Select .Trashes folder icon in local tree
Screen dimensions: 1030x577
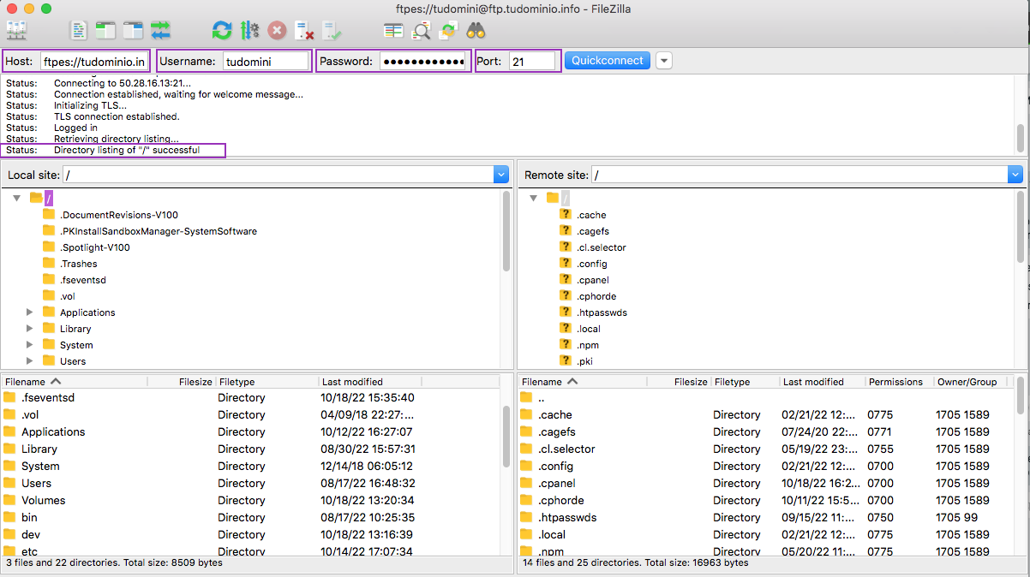[49, 264]
